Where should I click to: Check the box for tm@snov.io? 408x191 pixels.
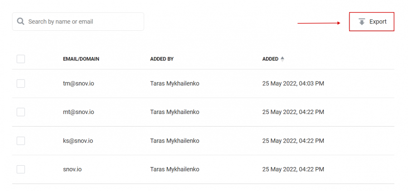[x=21, y=84]
